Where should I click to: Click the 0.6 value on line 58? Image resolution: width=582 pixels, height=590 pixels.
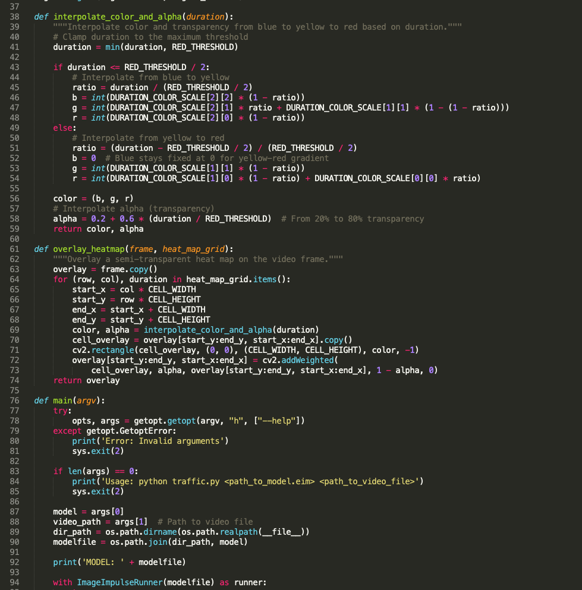tap(127, 219)
